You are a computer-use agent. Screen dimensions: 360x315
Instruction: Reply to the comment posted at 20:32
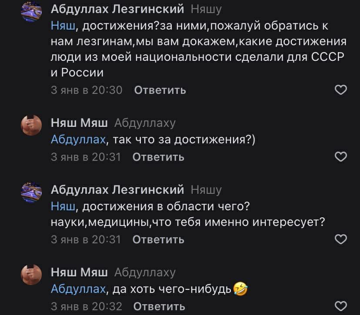coord(159,306)
